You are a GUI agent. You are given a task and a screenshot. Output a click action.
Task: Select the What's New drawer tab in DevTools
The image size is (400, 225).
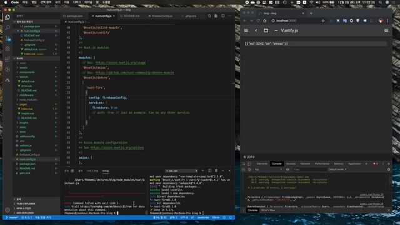tap(268, 210)
